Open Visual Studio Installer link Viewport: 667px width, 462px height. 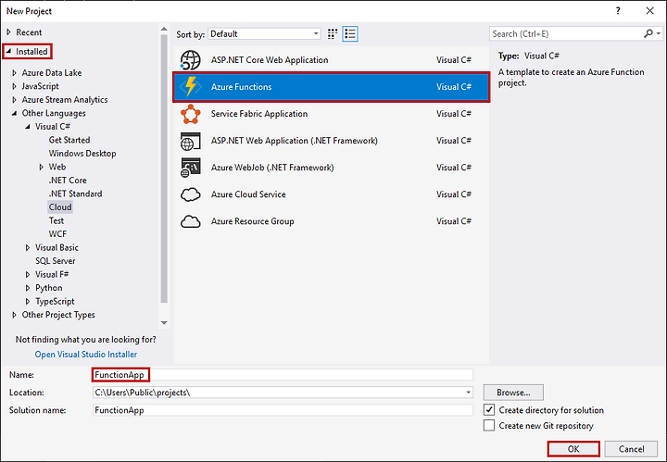tap(86, 355)
